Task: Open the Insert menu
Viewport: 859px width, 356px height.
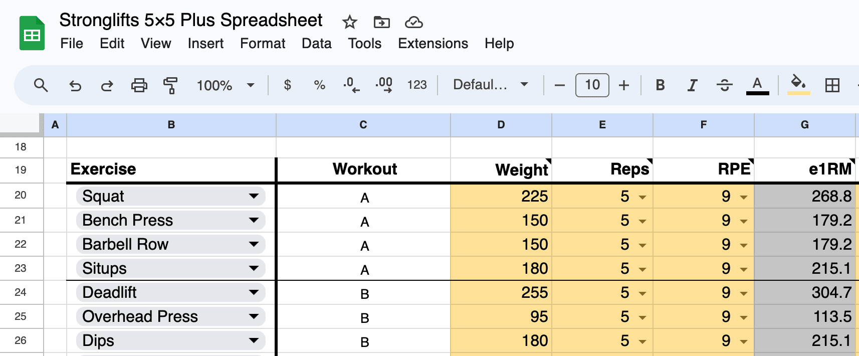Action: pyautogui.click(x=205, y=44)
